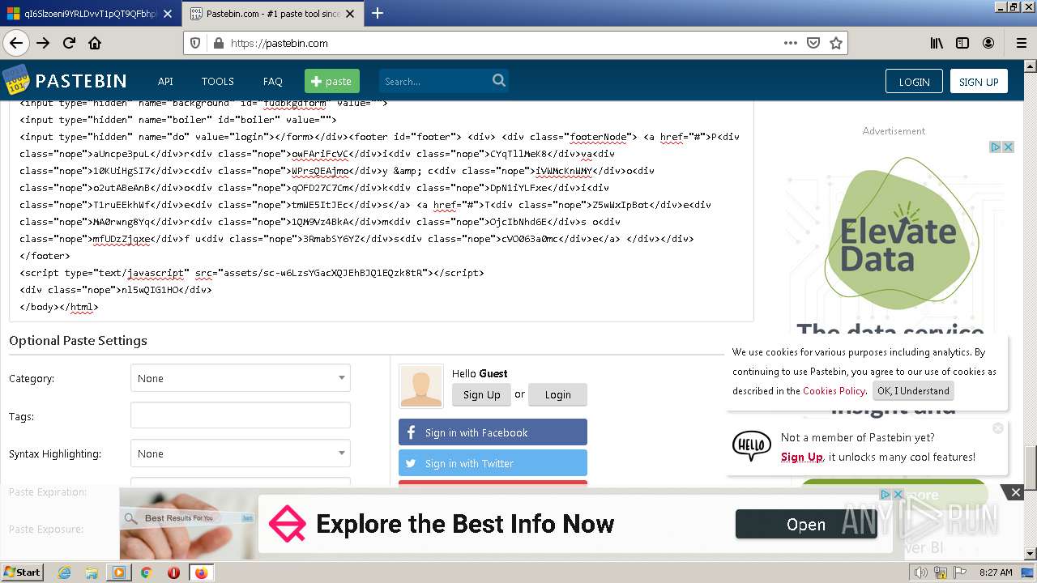This screenshot has height=583, width=1037.
Task: Select the Pastebin.com browser tab
Action: [272, 14]
